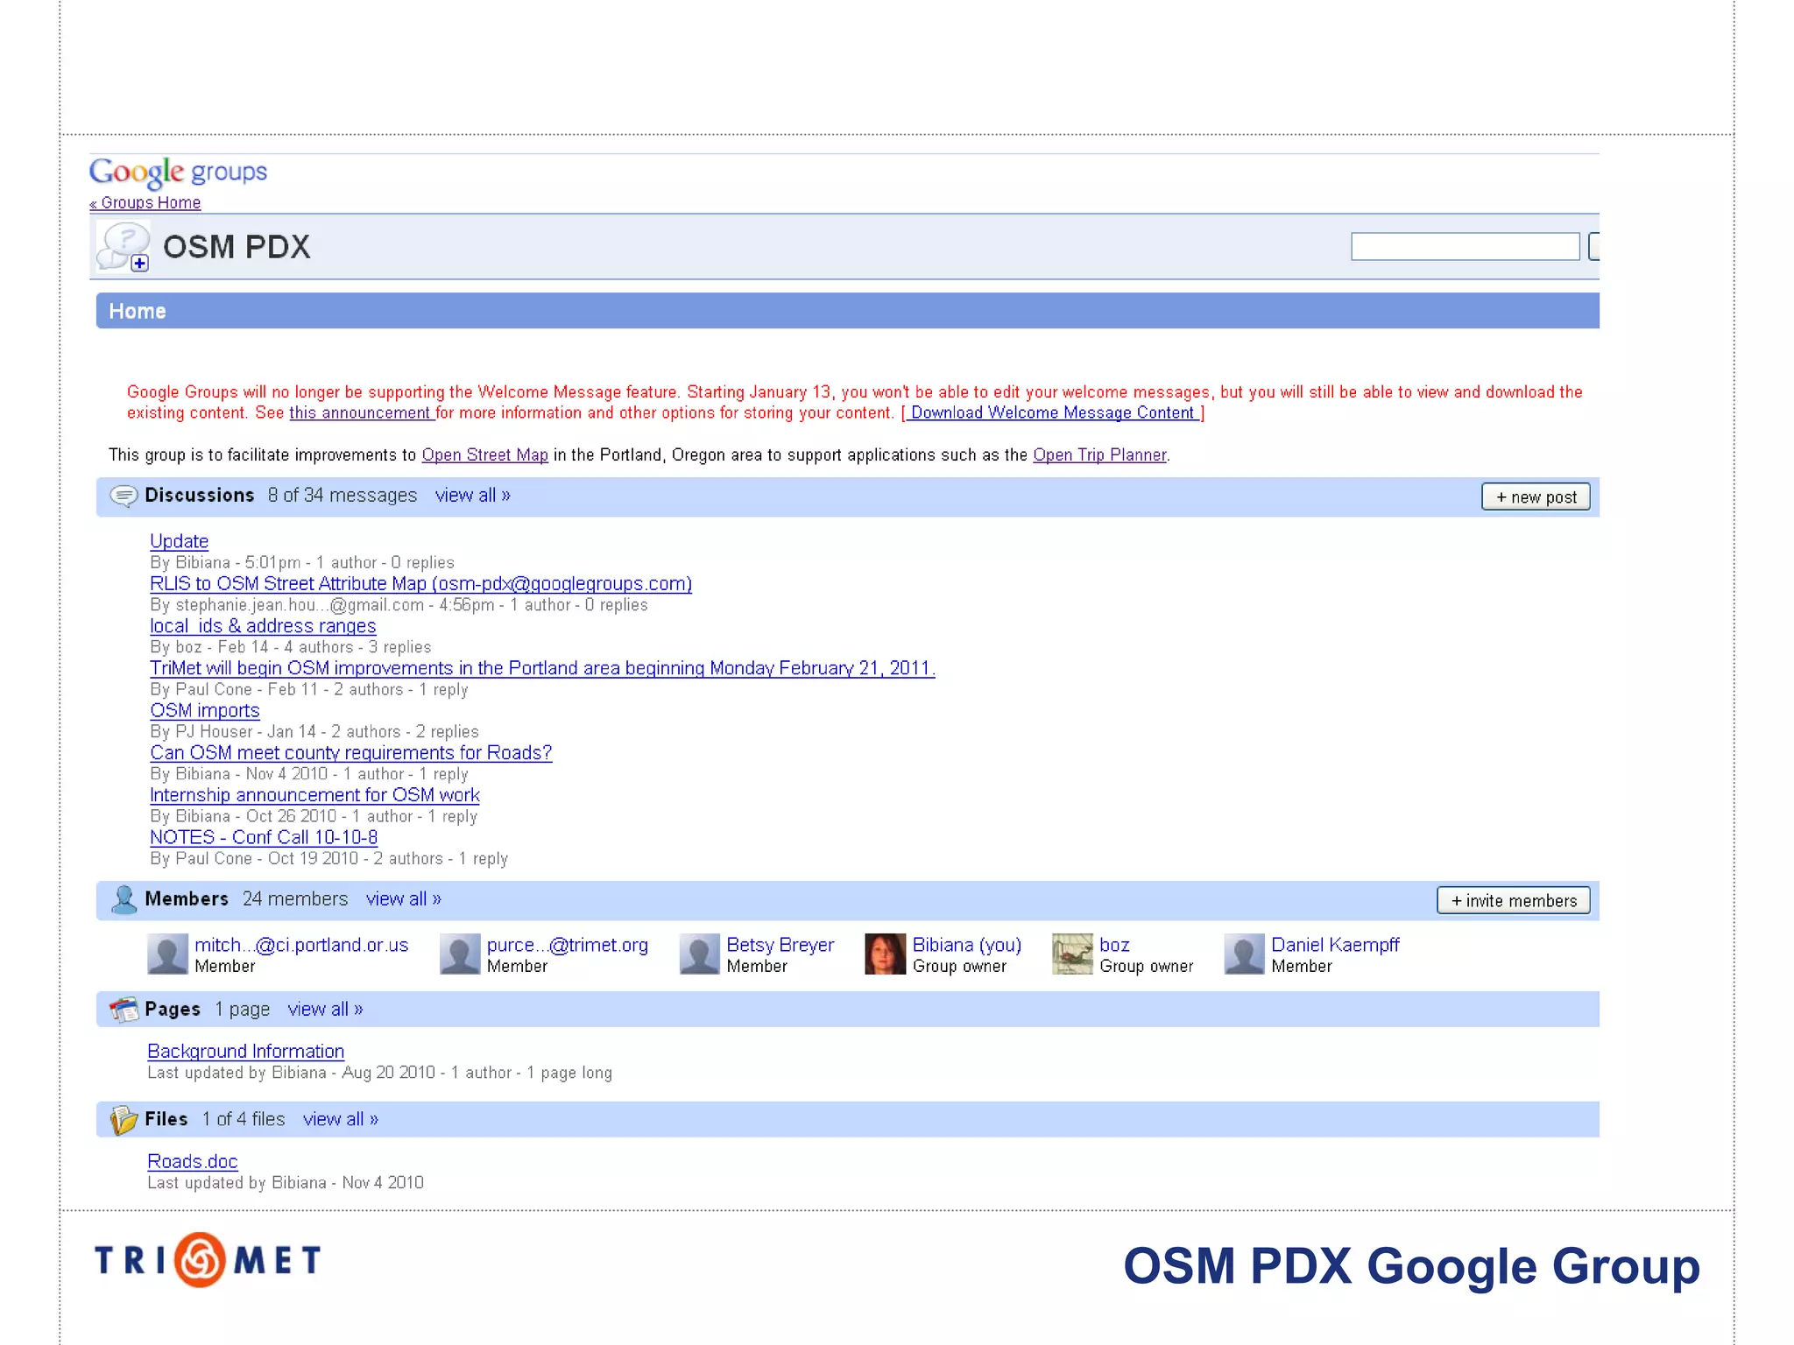Open local_ids & address ranges thread
Image resolution: width=1794 pixels, height=1345 pixels.
tap(263, 626)
